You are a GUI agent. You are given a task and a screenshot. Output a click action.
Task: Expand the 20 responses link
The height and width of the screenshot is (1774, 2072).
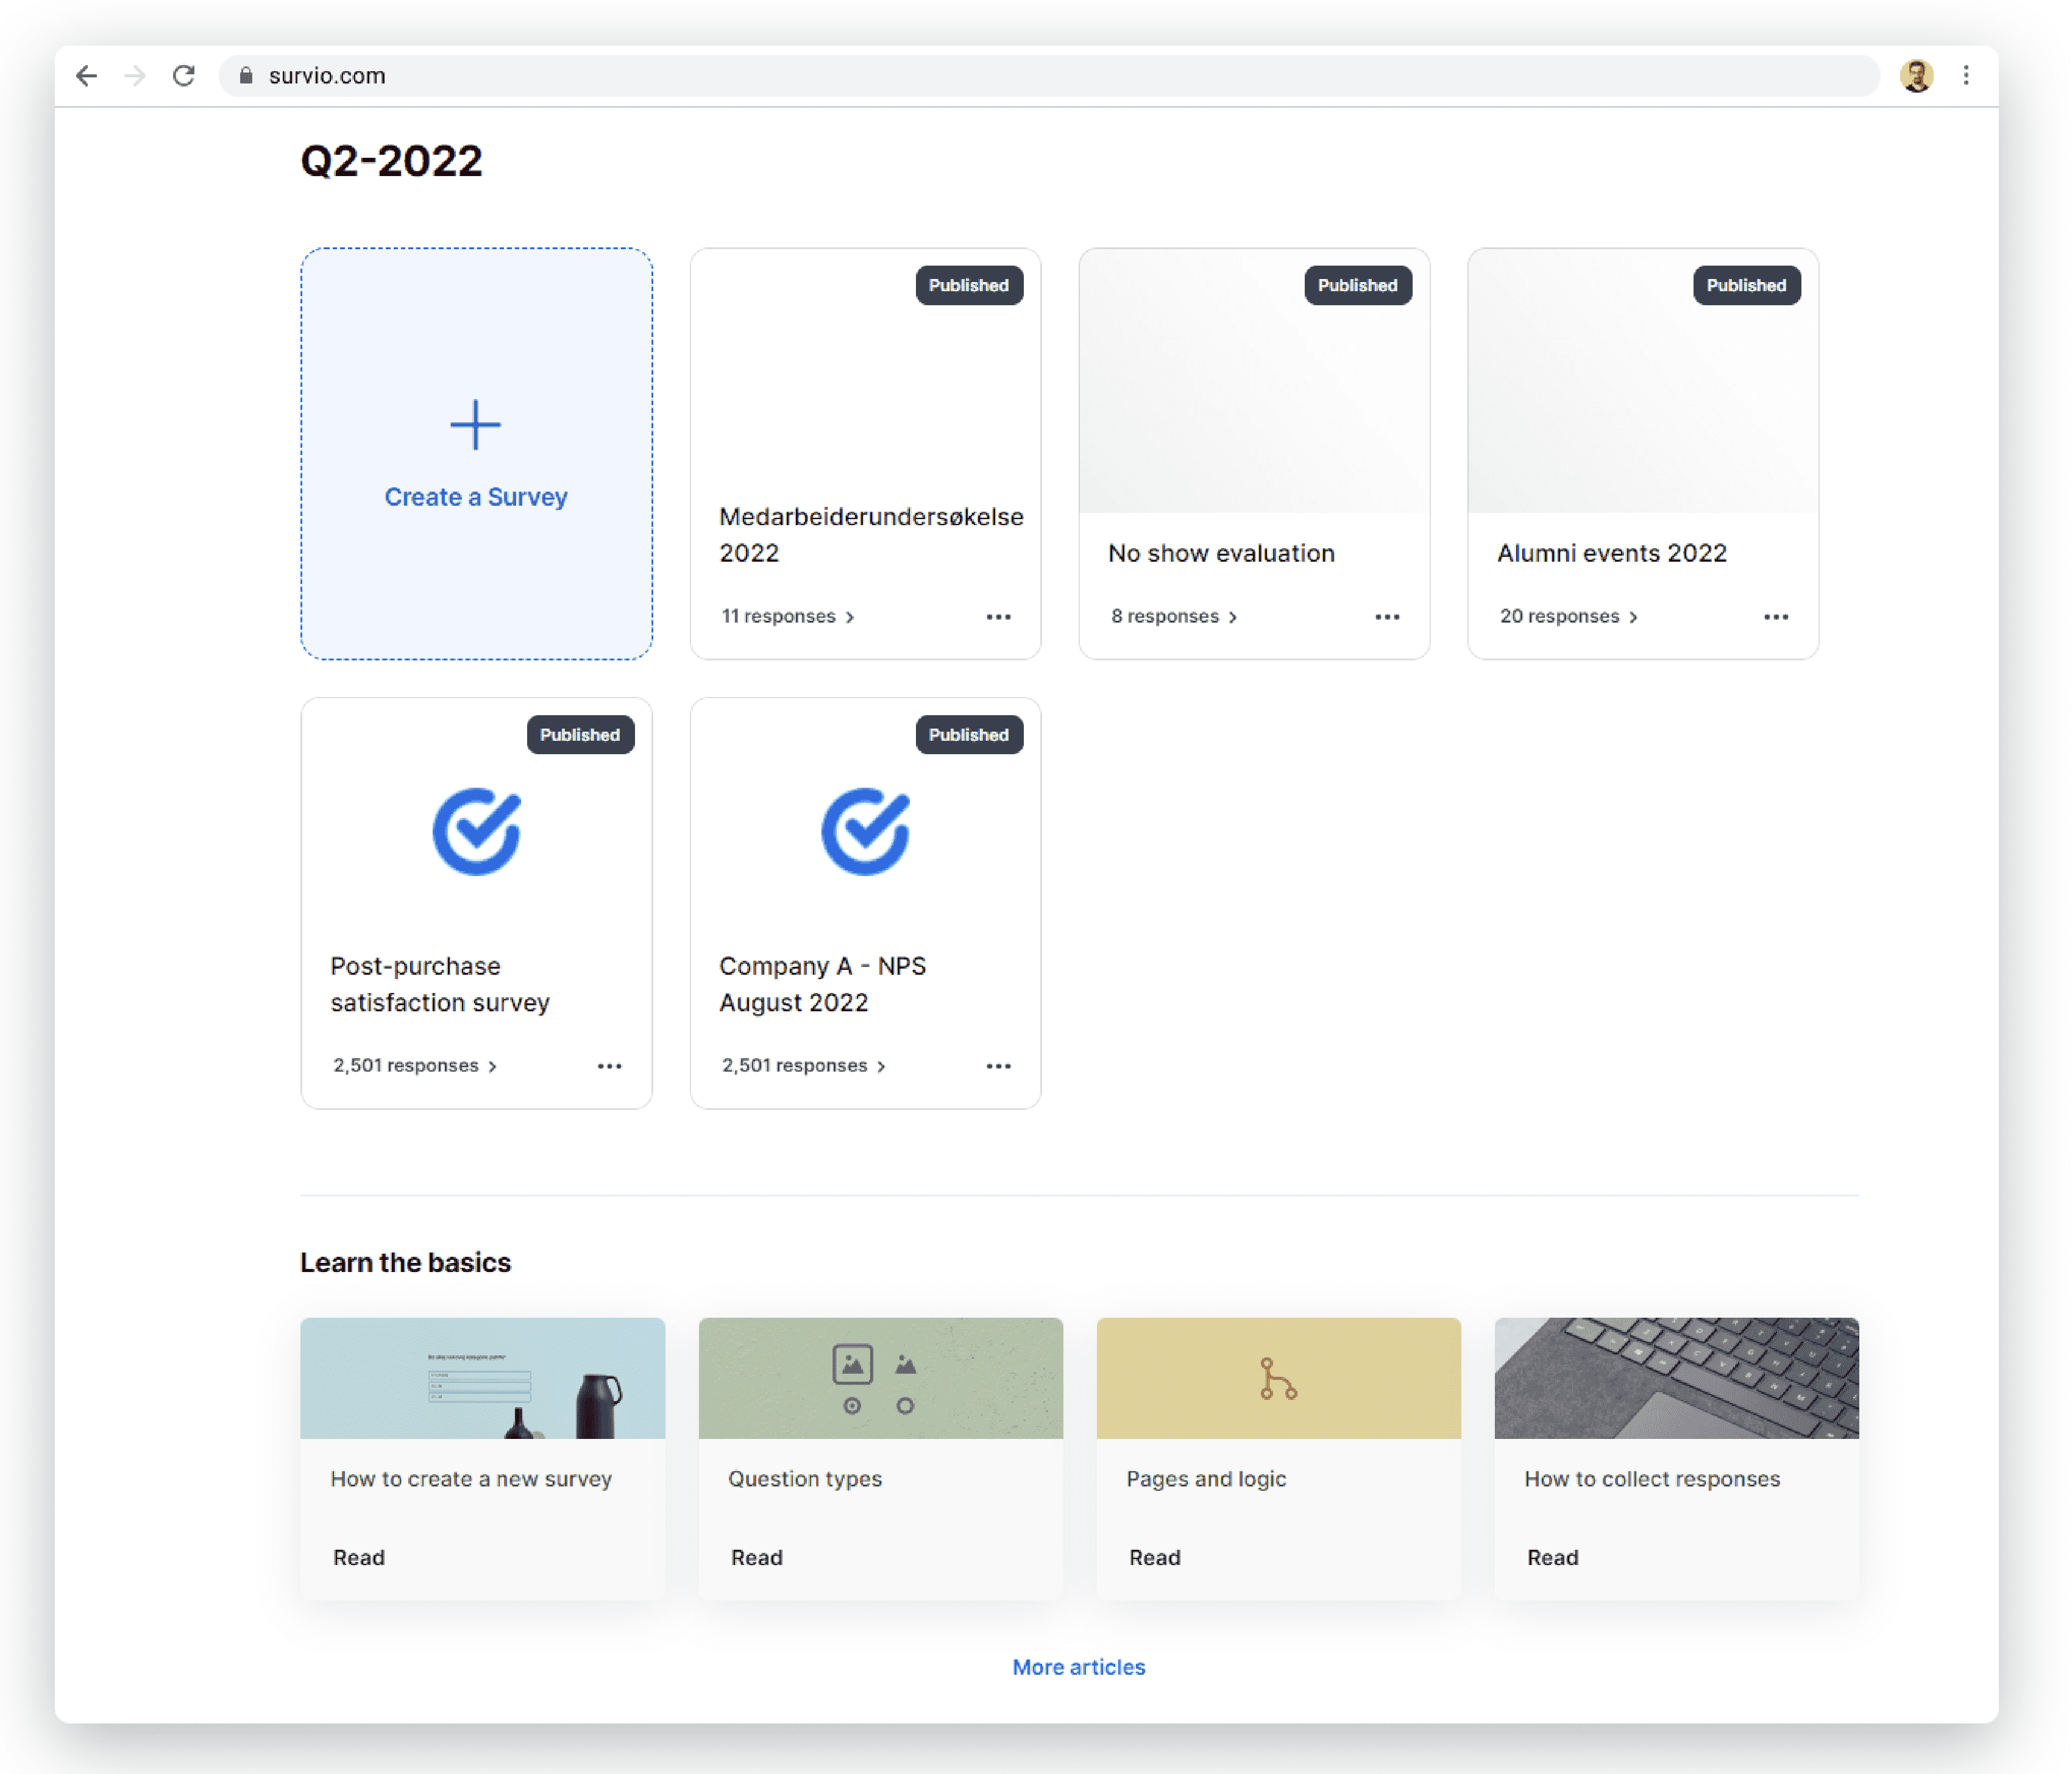click(x=1568, y=617)
